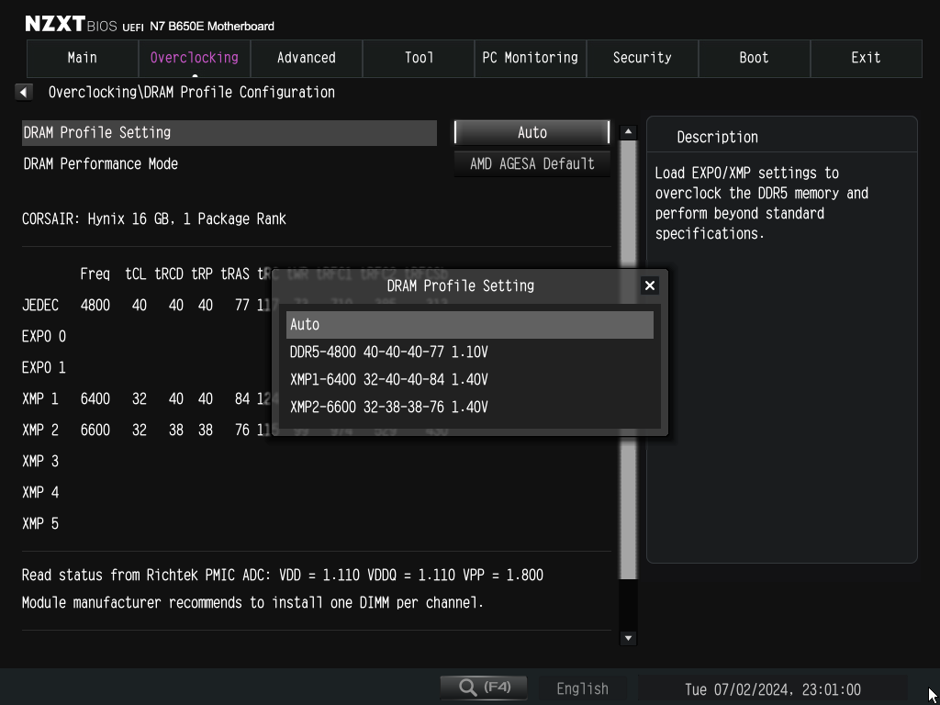940x705 pixels.
Task: Go to the Security tab
Action: [x=642, y=58]
